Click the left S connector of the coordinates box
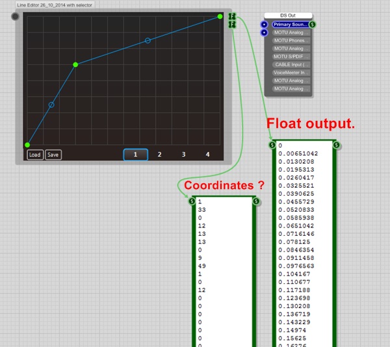390x347 pixels. (x=192, y=201)
